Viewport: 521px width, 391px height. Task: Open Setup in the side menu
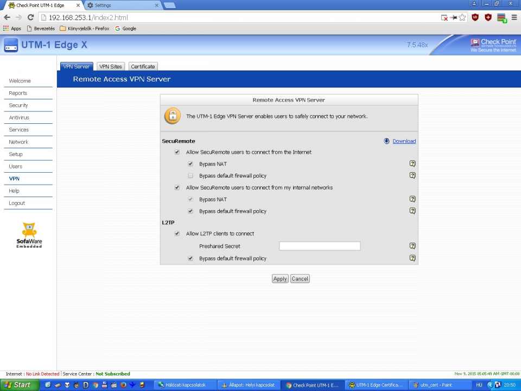[16, 154]
